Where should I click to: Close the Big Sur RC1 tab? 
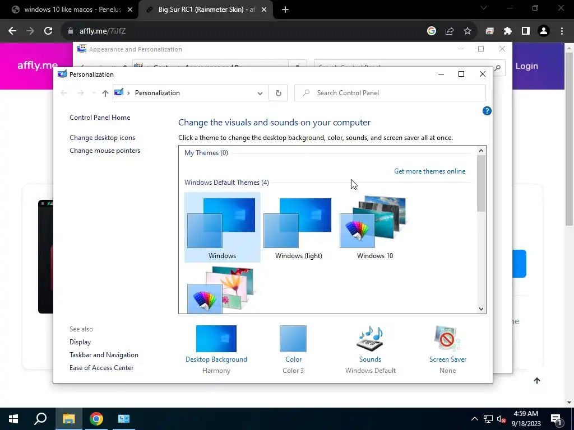click(x=264, y=10)
